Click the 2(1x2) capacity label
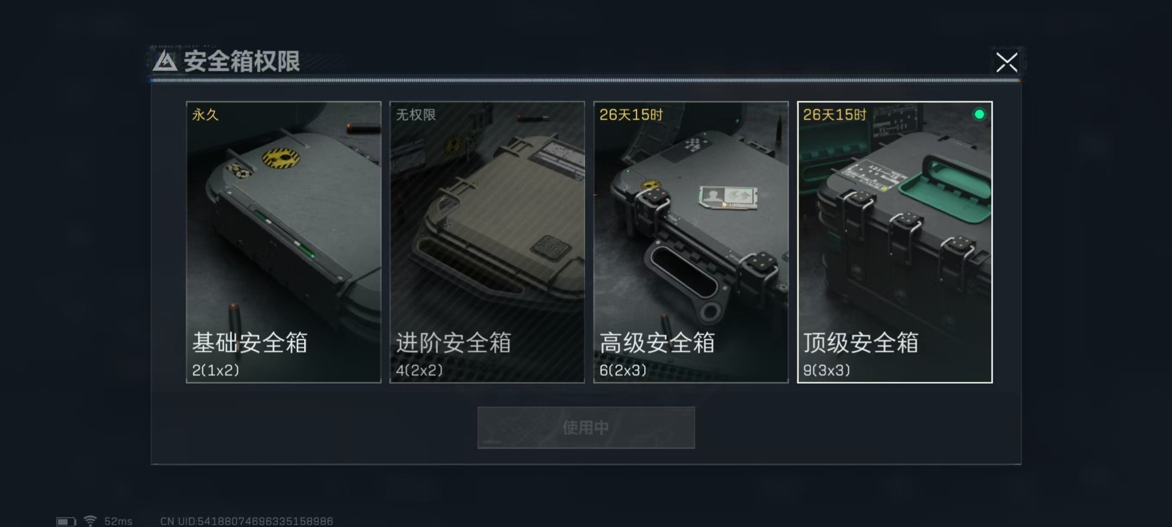Viewport: 1172px width, 527px height. [216, 370]
